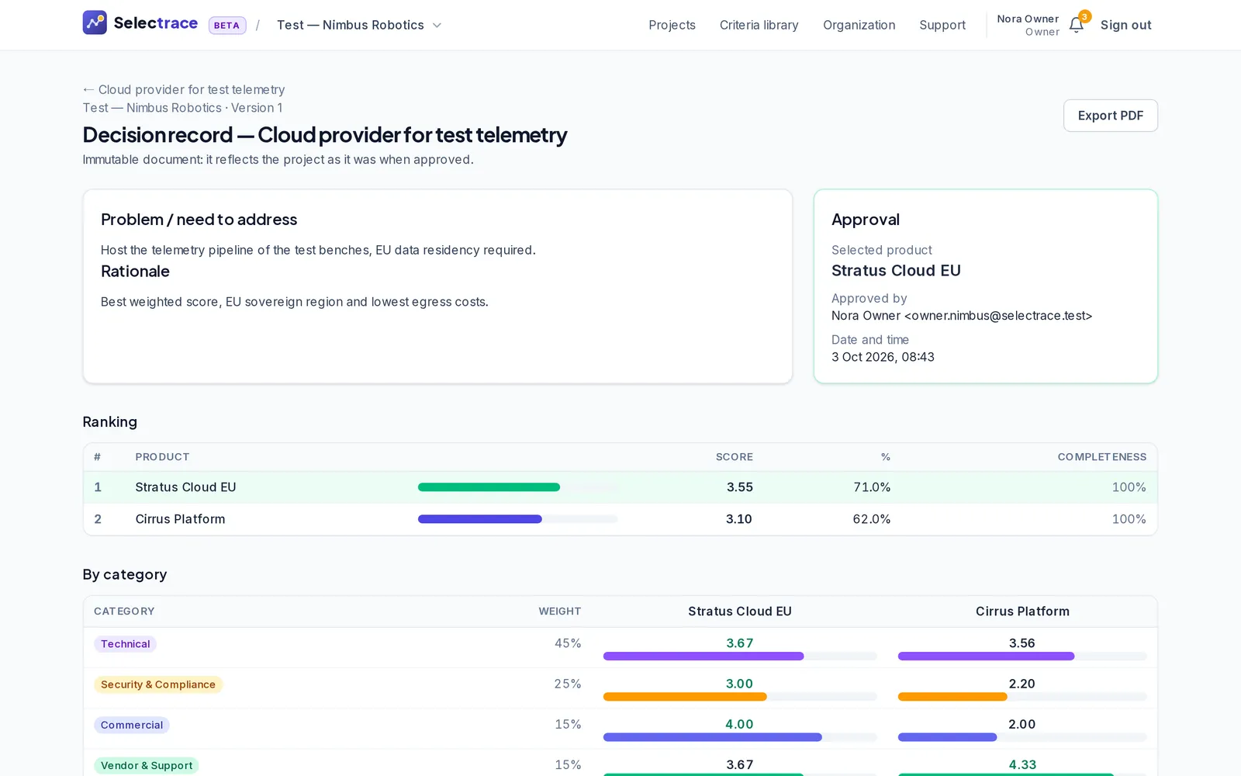Click Cirrus Platform score progress bar in Ranking
Screen dimensions: 1241x776
[517, 519]
